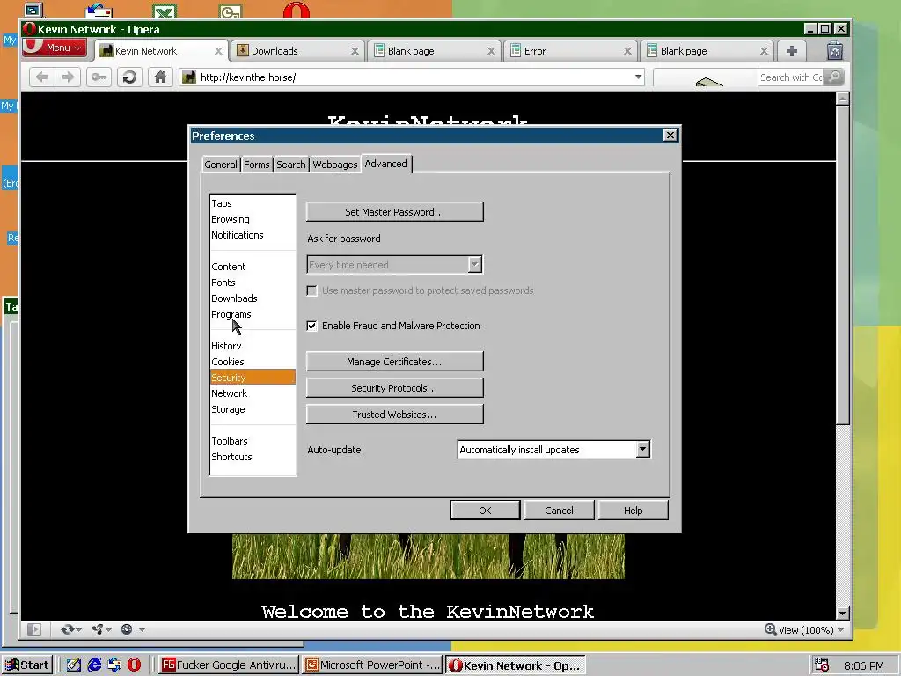This screenshot has width=901, height=676.
Task: Click the Search with field
Action: click(x=791, y=77)
